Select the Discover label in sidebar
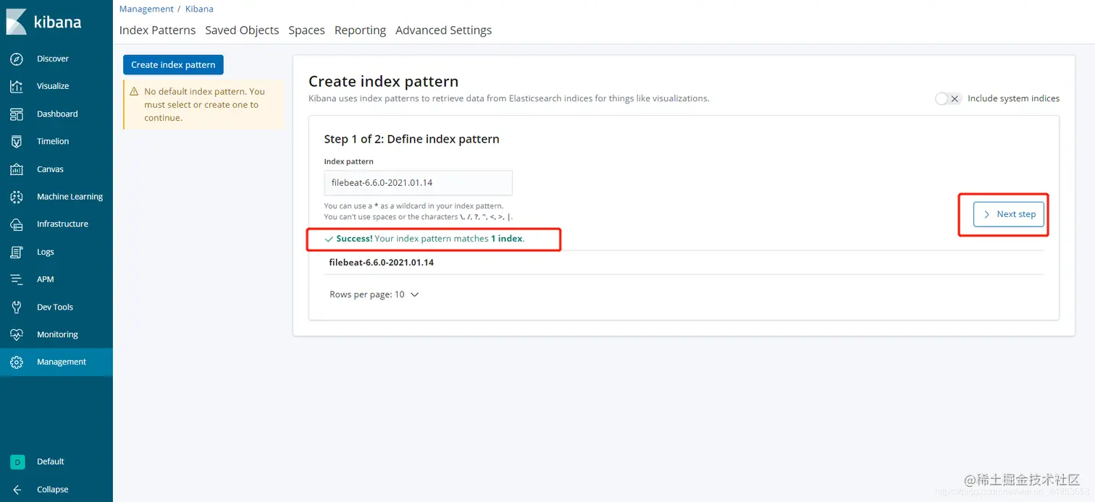Image resolution: width=1095 pixels, height=502 pixels. pyautogui.click(x=53, y=59)
